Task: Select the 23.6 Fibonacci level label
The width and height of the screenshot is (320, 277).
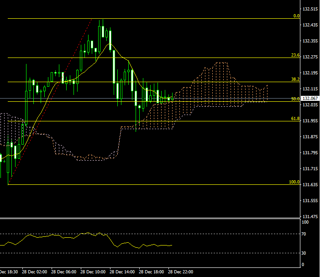Action: tap(295, 55)
